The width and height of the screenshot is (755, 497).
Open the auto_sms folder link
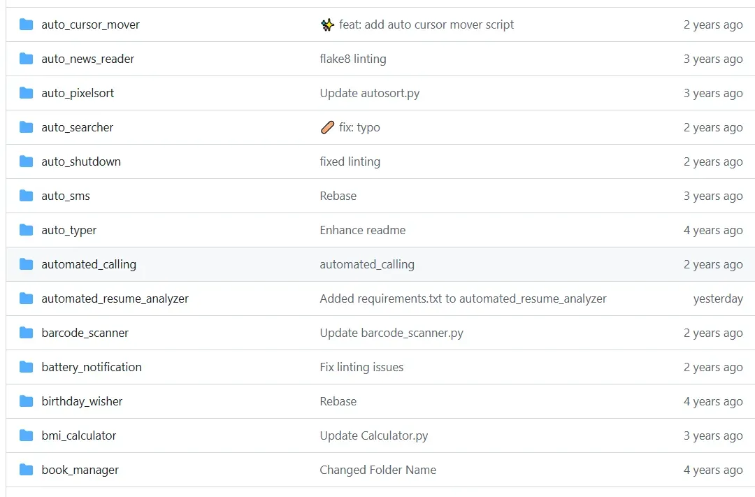(66, 196)
